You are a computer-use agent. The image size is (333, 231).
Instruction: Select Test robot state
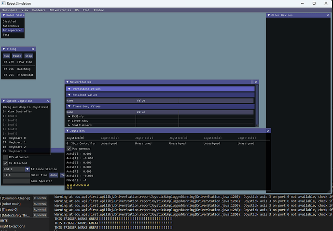[x=13, y=35]
